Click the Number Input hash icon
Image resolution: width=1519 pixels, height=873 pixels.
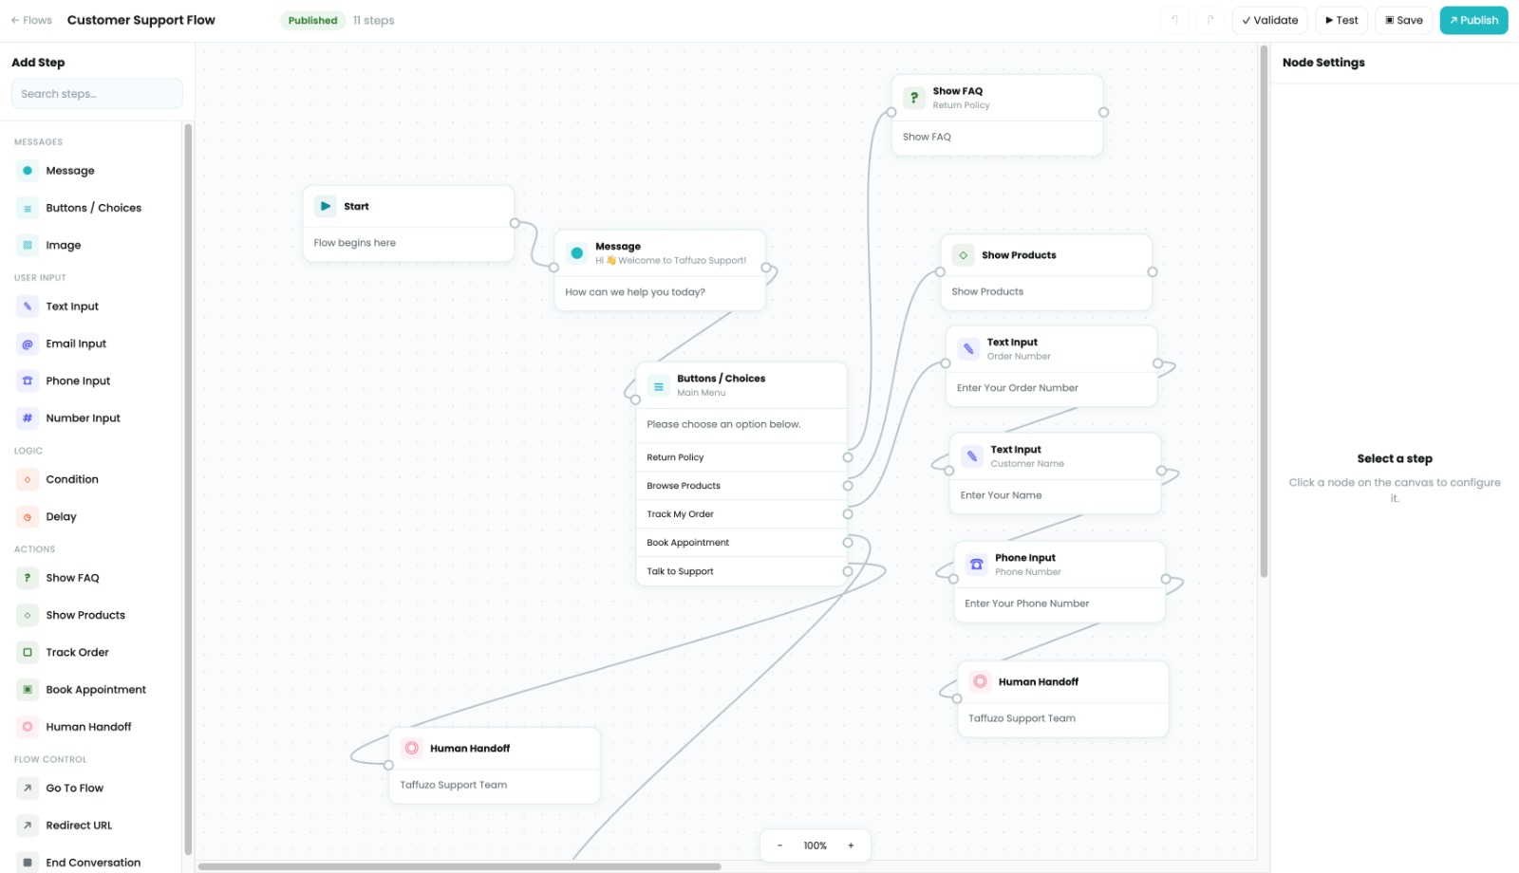click(28, 418)
